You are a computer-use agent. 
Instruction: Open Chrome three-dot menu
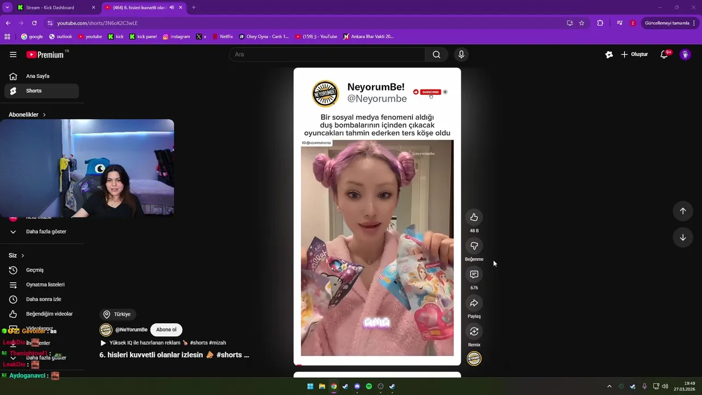pos(695,23)
